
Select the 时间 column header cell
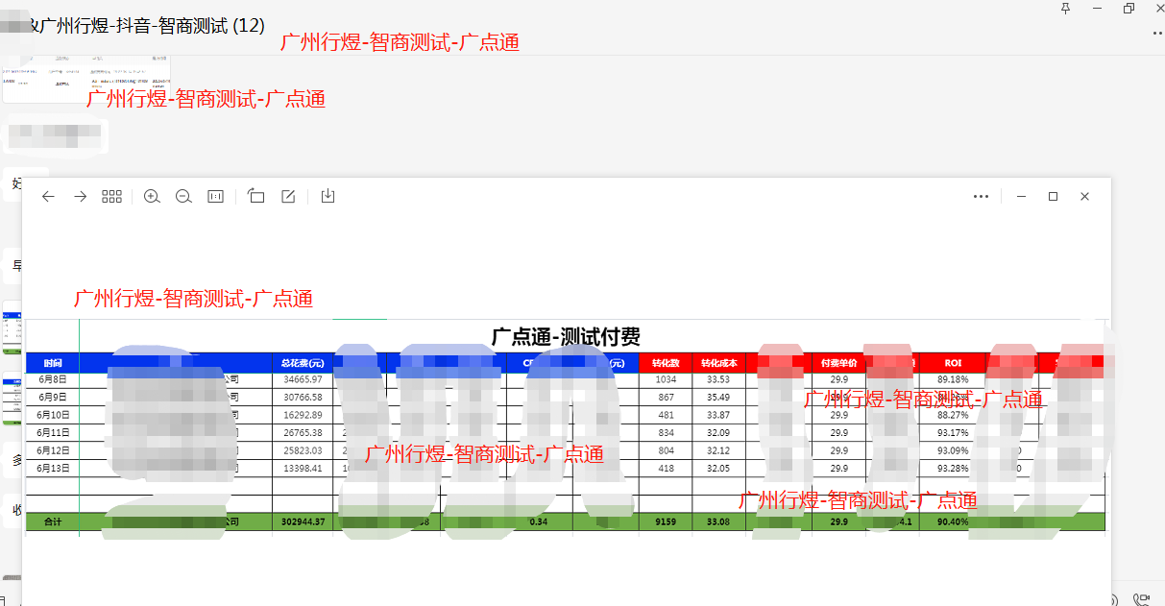(52, 363)
